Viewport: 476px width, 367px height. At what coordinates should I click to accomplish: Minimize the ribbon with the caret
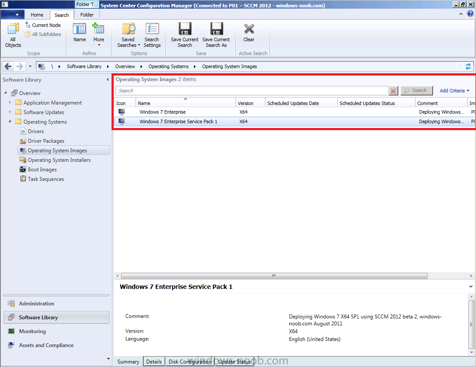pos(461,14)
